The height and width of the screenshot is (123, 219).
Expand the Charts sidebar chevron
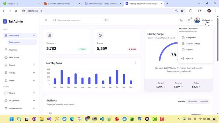[34, 93]
